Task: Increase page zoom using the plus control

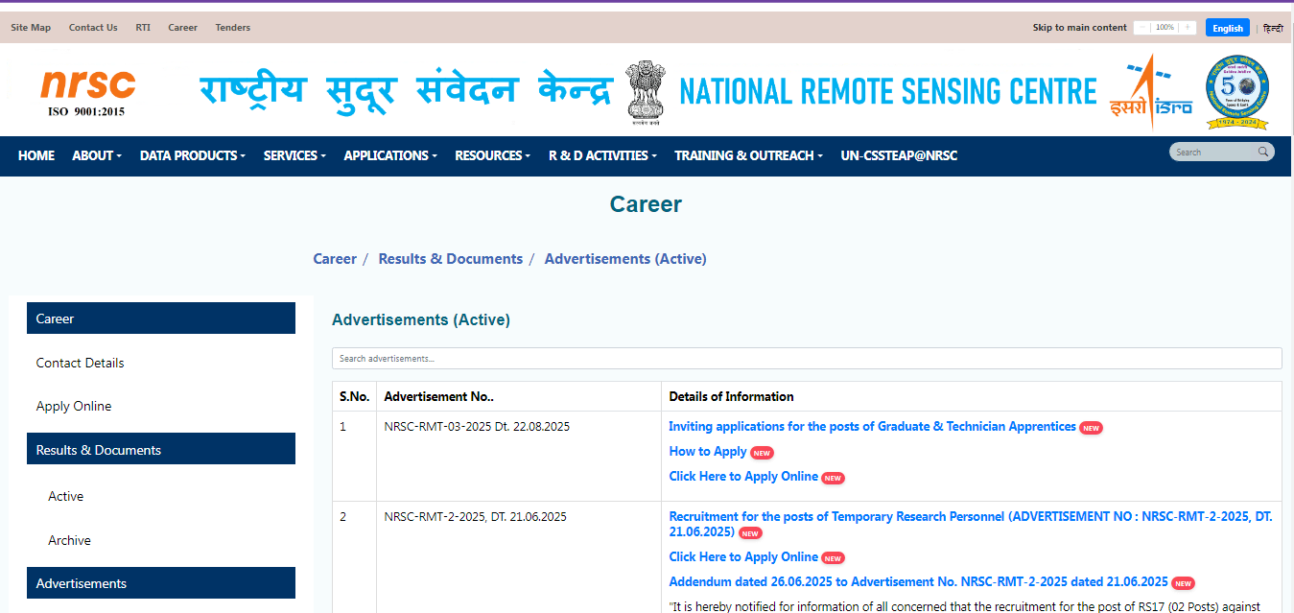Action: pos(1188,27)
